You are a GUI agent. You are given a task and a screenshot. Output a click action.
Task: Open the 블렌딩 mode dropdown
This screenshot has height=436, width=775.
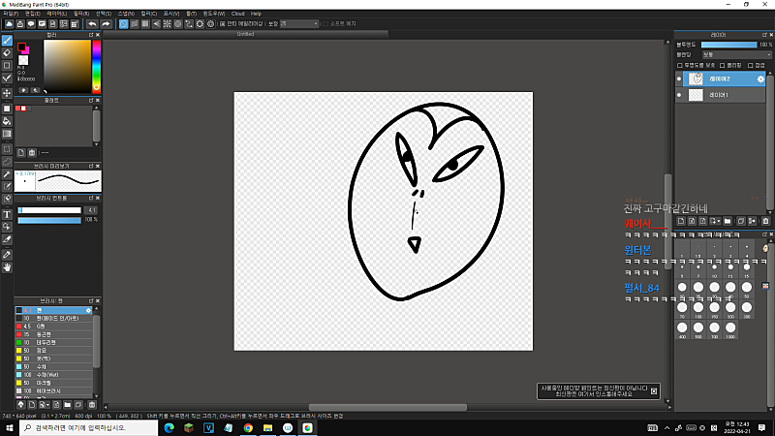(736, 55)
